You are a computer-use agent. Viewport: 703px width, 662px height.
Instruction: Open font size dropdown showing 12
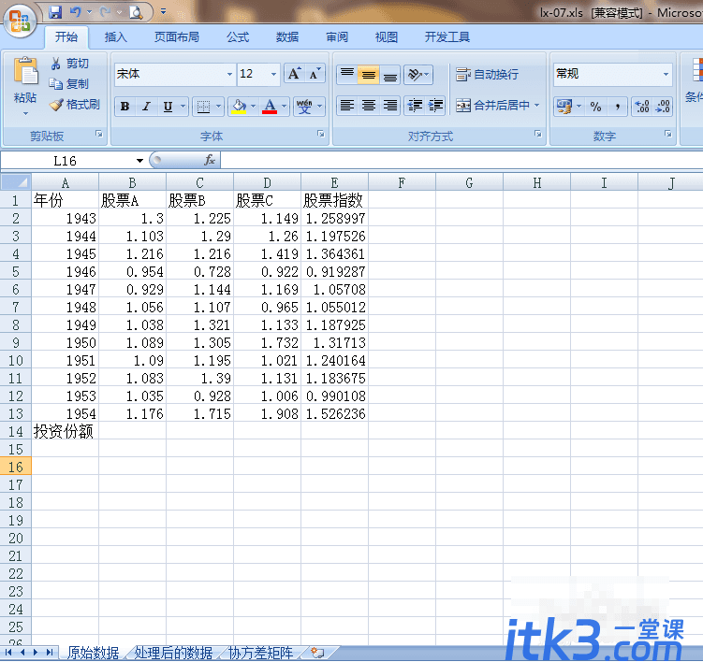tap(273, 74)
